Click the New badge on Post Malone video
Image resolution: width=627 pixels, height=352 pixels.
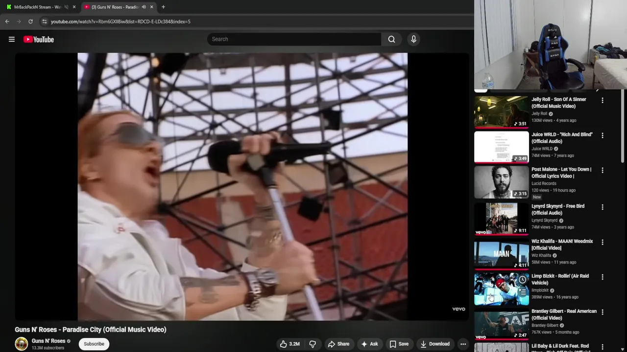pos(537,197)
